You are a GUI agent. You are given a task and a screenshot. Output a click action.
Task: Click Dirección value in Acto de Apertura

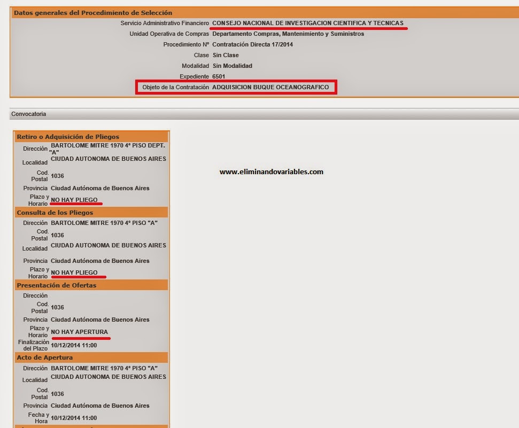point(104,368)
